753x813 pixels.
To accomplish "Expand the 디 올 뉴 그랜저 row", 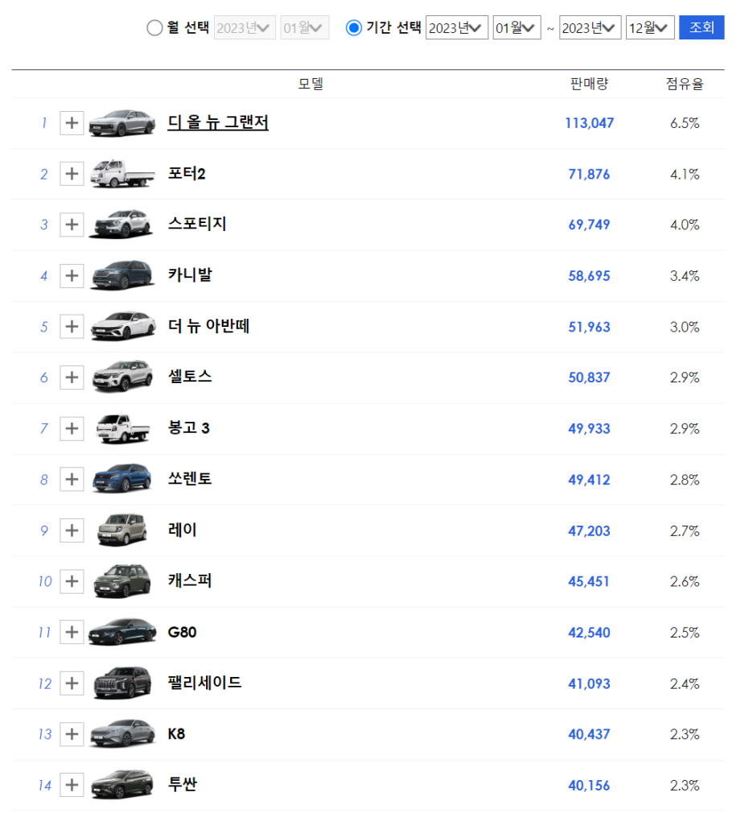I will click(72, 123).
